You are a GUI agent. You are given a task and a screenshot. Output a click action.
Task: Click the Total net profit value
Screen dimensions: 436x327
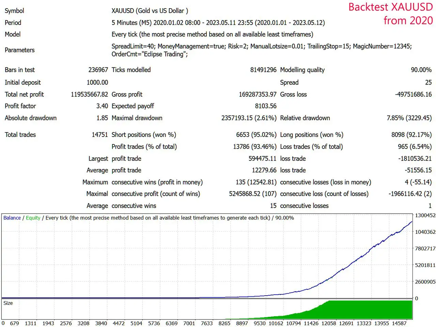point(90,94)
